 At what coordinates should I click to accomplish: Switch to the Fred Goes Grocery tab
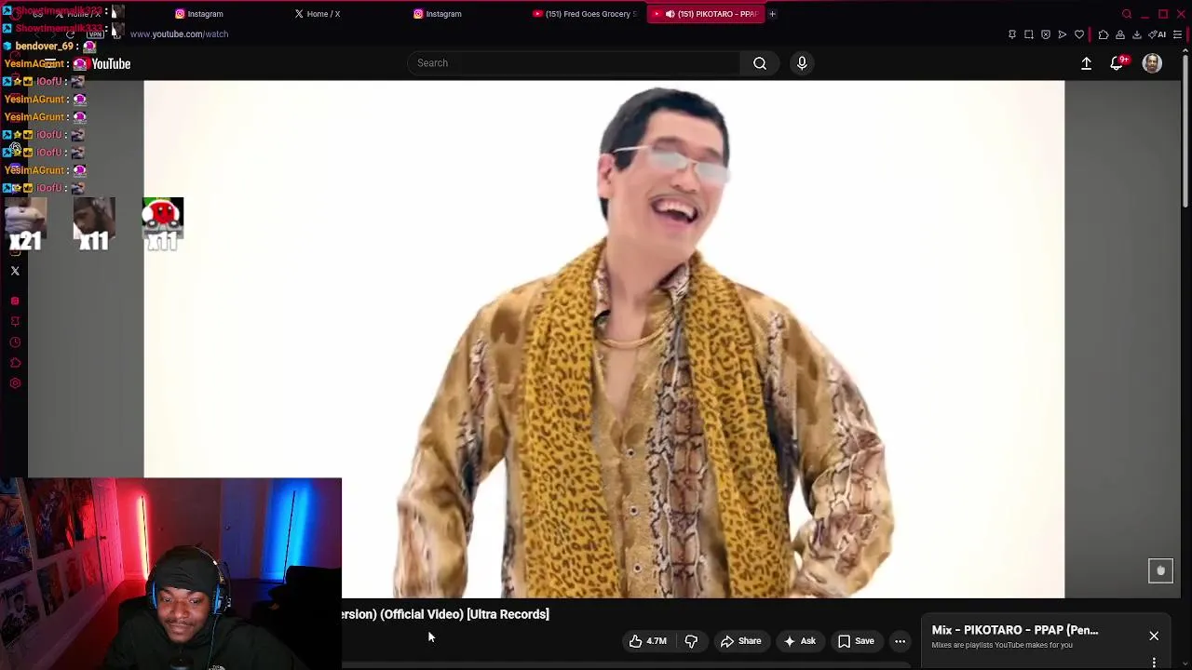point(585,14)
